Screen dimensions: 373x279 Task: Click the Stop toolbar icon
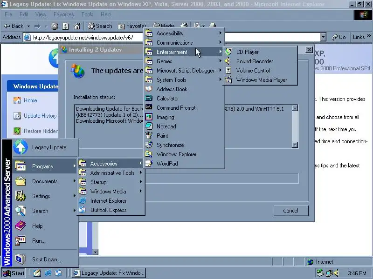click(x=55, y=26)
